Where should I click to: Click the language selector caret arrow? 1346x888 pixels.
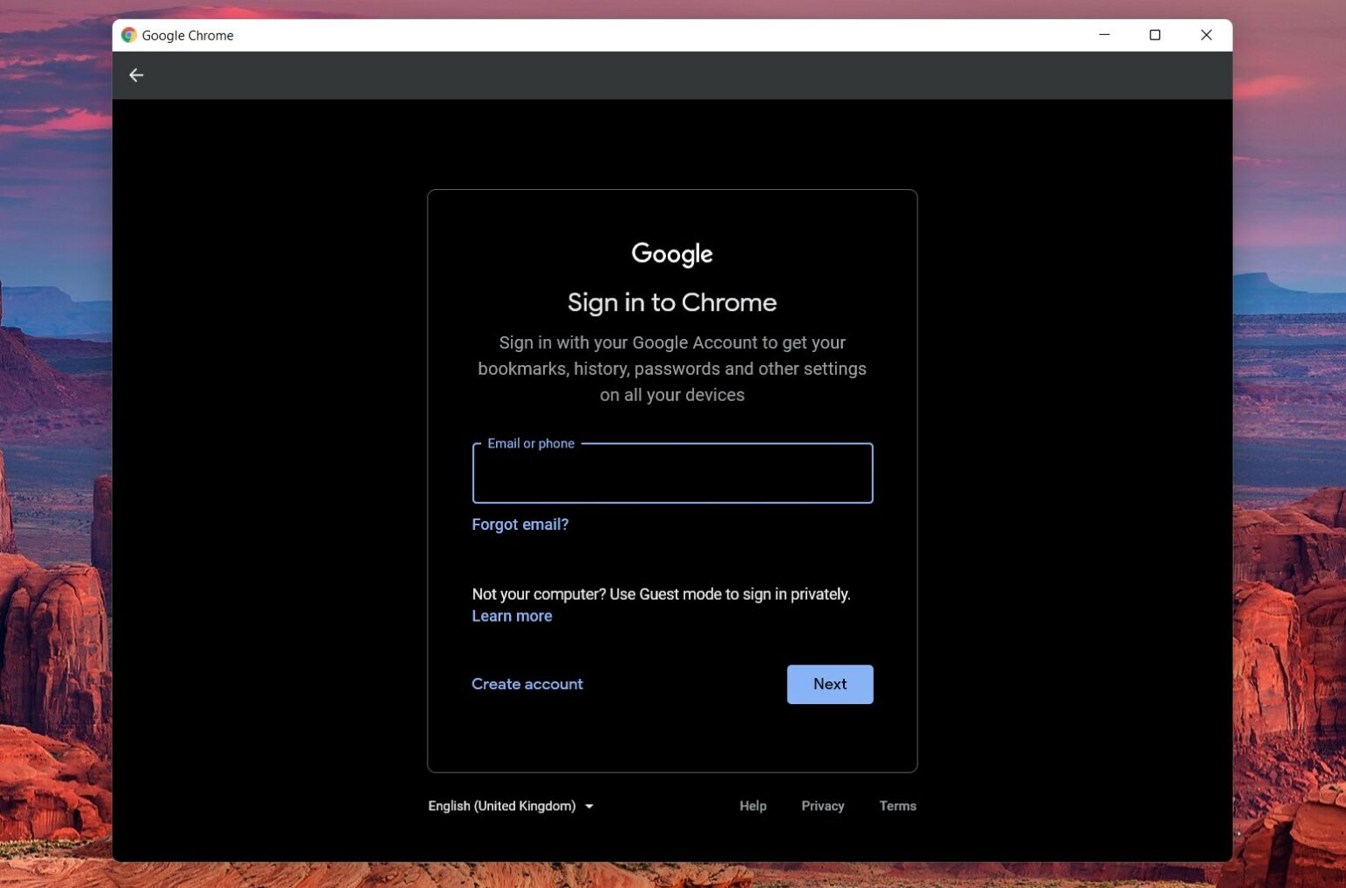(x=589, y=806)
